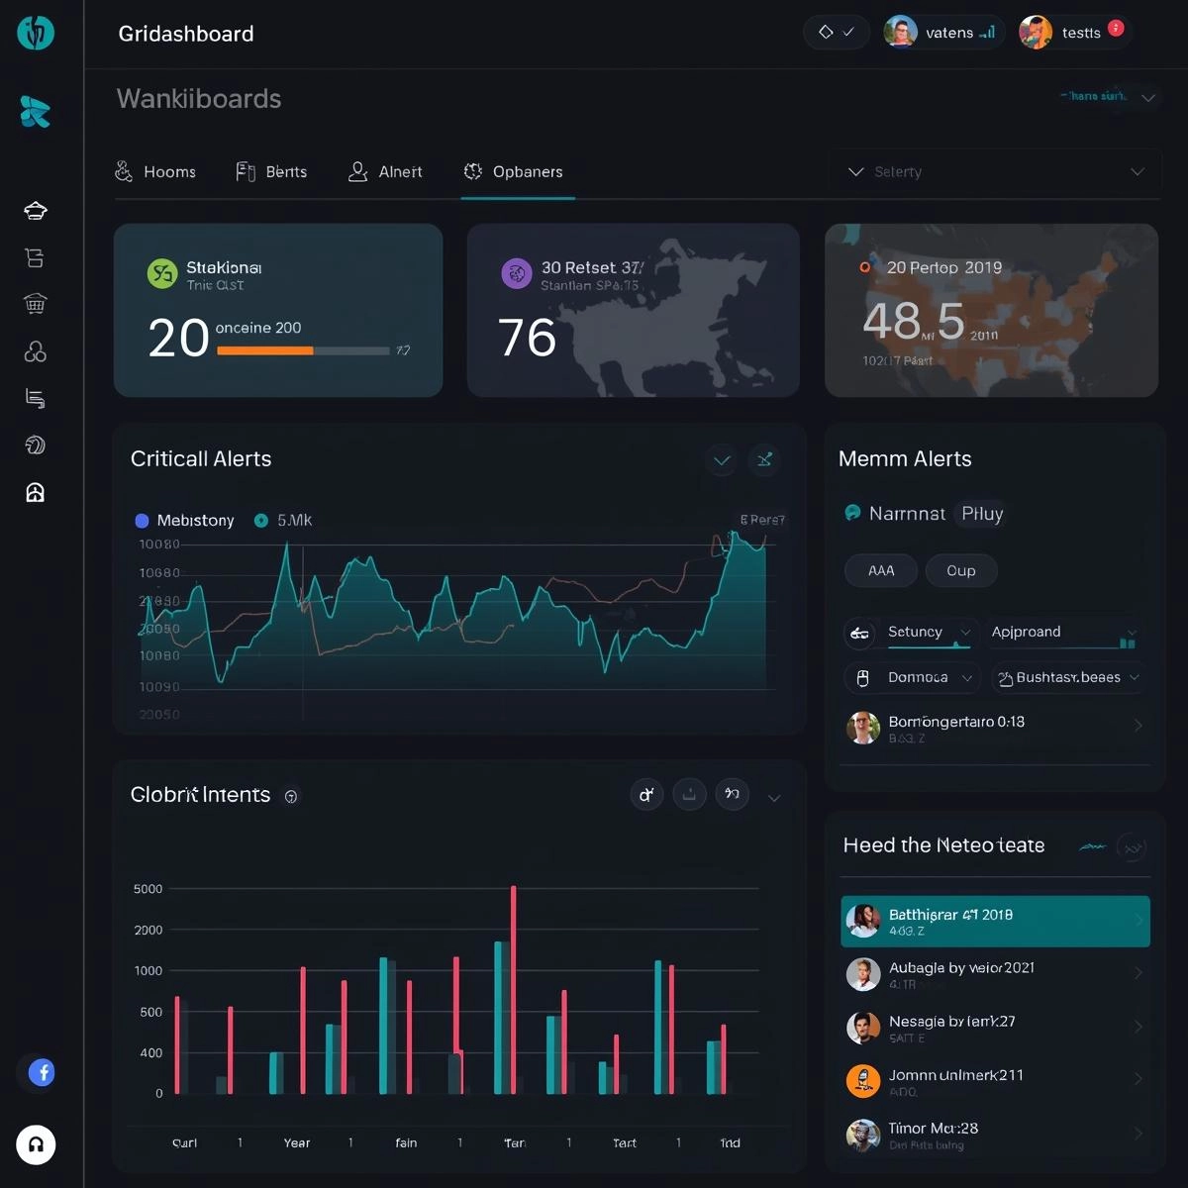1188x1188 pixels.
Task: Click the teal logo at top-left
Action: pyautogui.click(x=36, y=33)
